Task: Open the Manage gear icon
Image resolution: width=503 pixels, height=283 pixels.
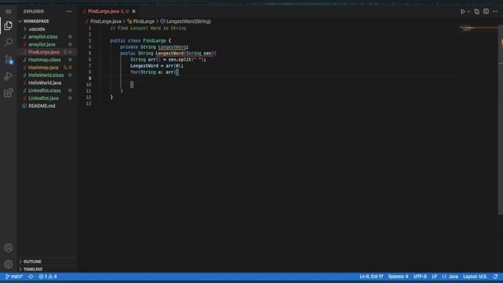Action: click(x=9, y=264)
